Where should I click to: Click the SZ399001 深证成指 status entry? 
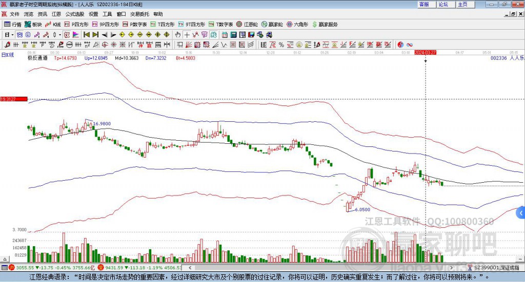pyautogui.click(x=494, y=268)
